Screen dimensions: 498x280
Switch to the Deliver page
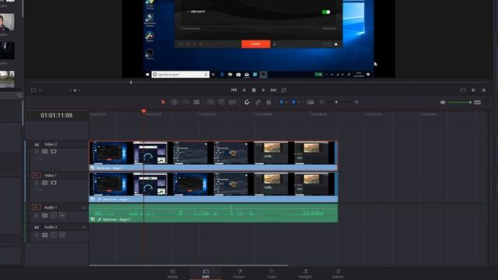[338, 274]
